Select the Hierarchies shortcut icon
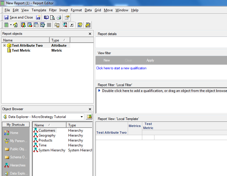 [x=7, y=165]
